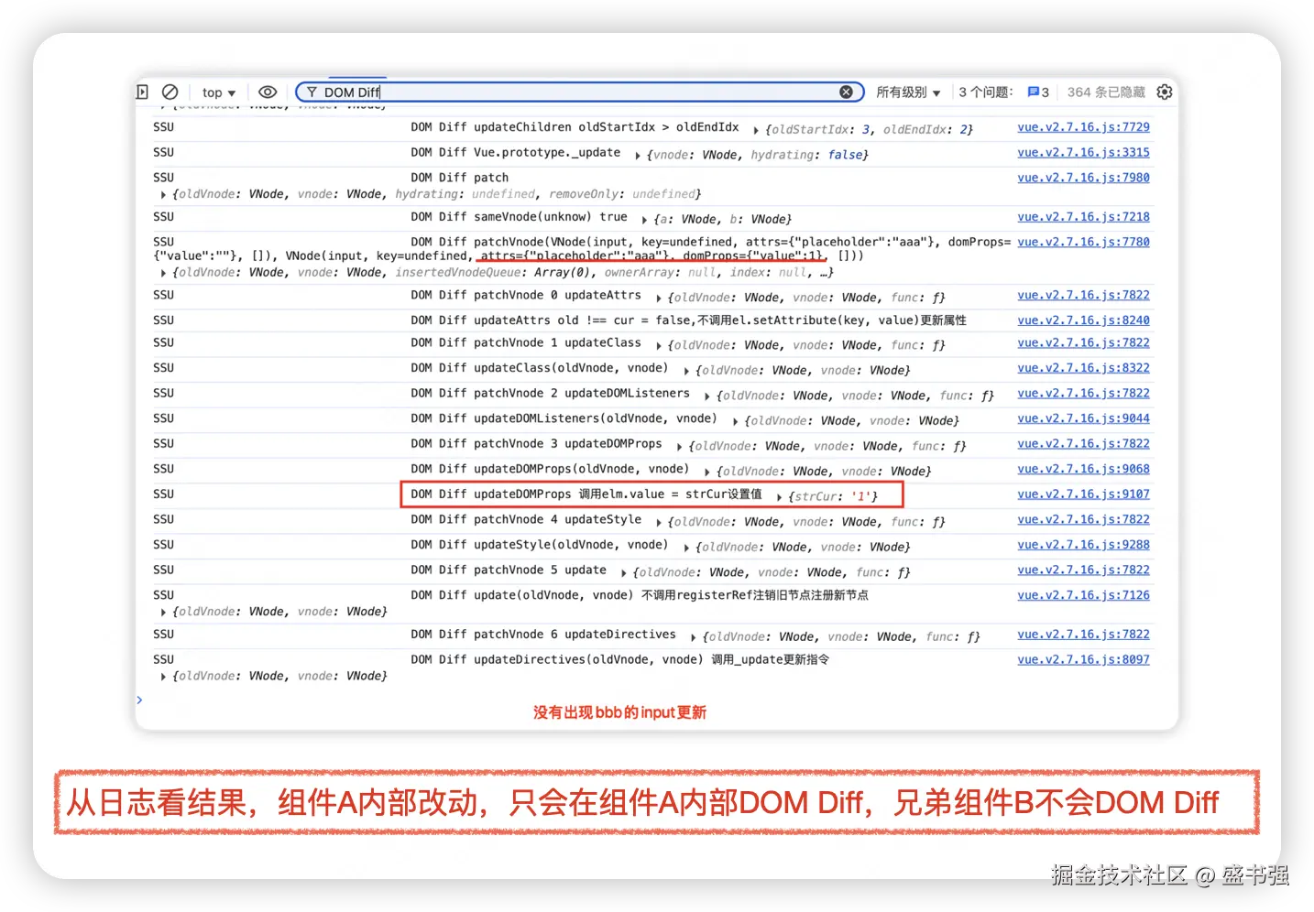
Task: Open the 所有级别 log levels dropdown
Action: [908, 92]
